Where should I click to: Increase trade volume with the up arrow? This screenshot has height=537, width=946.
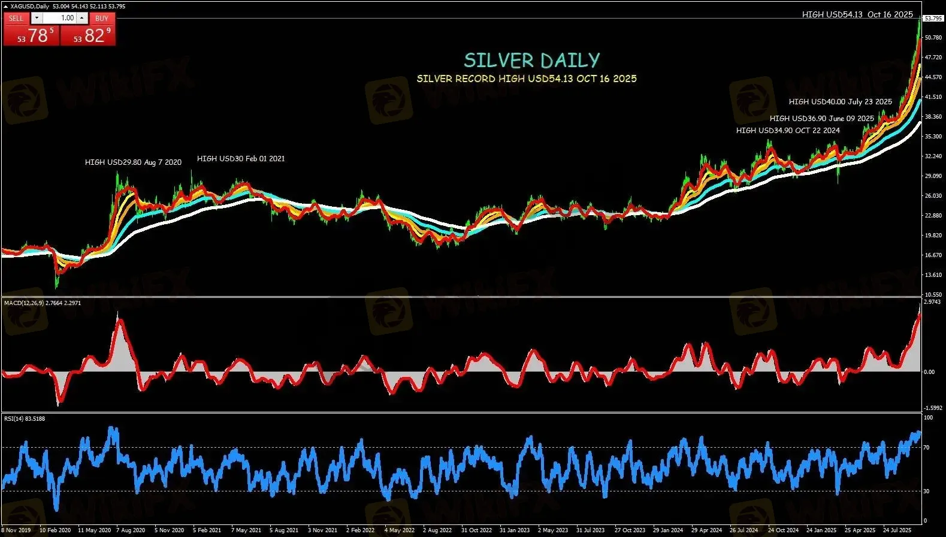click(82, 19)
